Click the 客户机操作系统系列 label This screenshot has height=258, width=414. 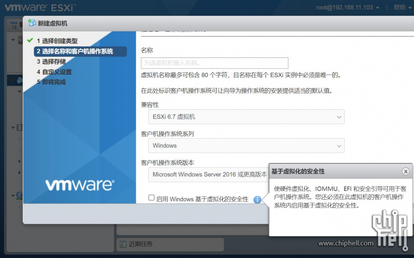[x=167, y=134]
